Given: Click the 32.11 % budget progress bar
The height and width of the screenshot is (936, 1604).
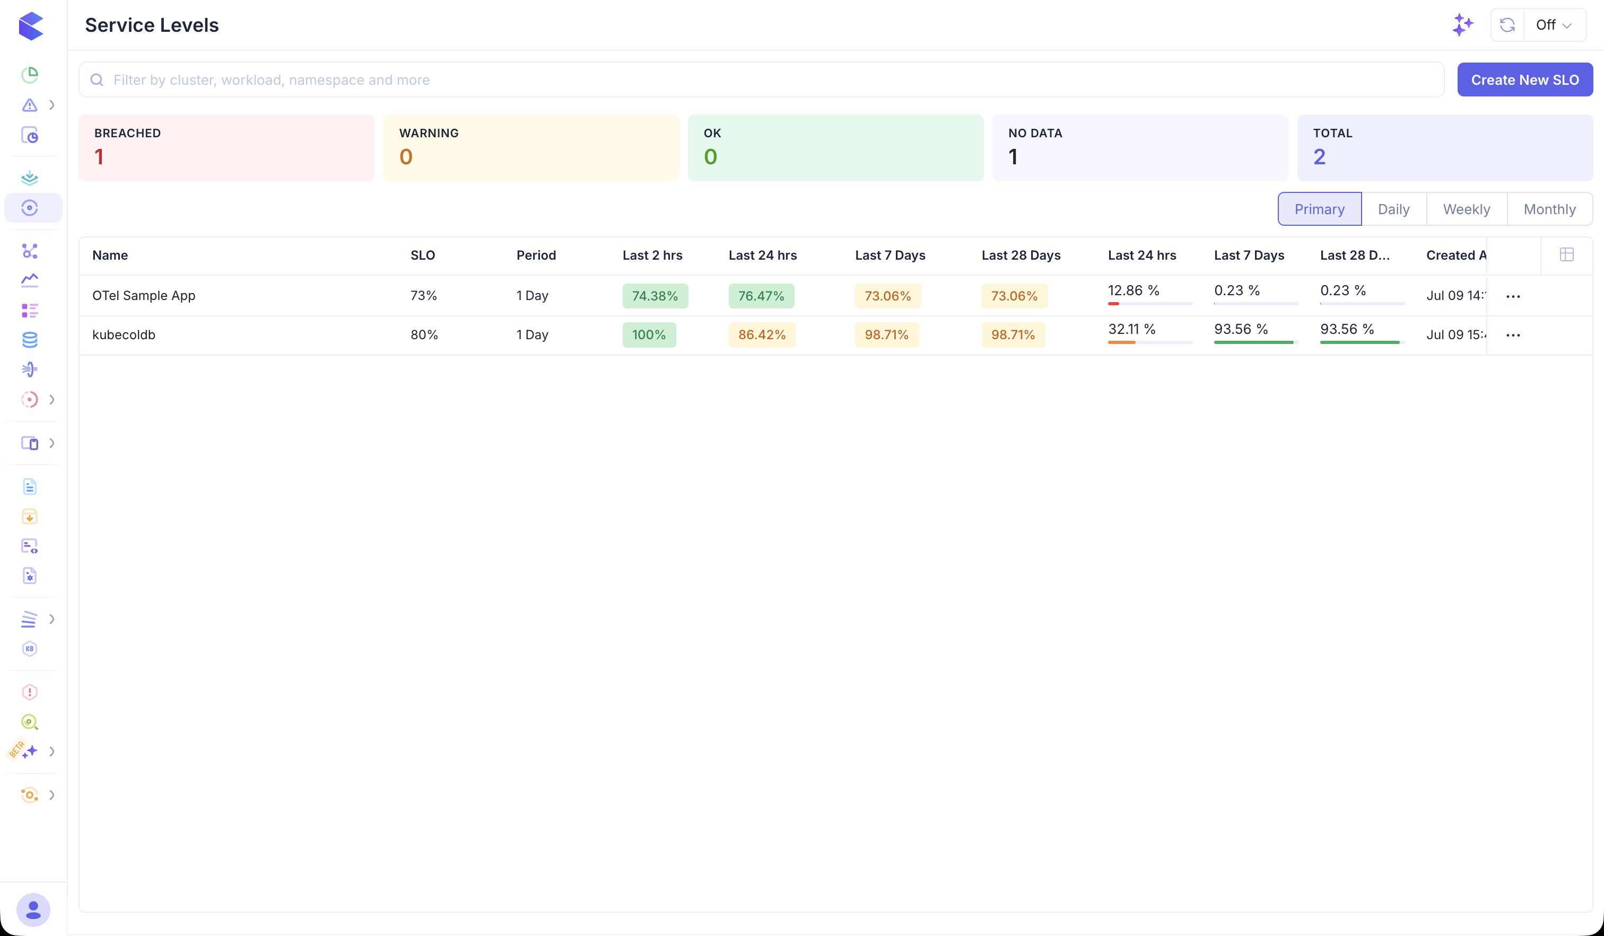Looking at the screenshot, I should [x=1150, y=343].
